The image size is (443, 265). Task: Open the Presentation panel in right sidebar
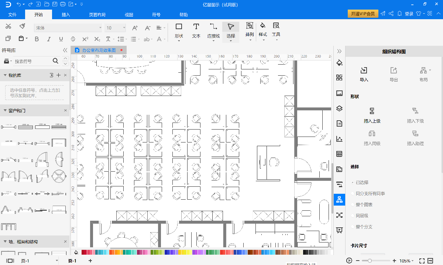(x=340, y=230)
